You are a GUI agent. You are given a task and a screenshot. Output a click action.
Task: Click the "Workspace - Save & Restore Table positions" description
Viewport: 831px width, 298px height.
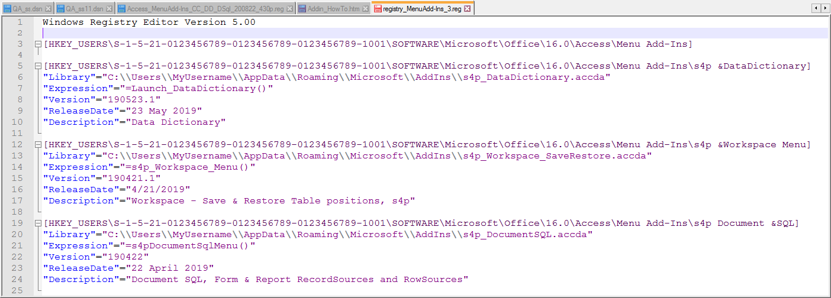270,201
